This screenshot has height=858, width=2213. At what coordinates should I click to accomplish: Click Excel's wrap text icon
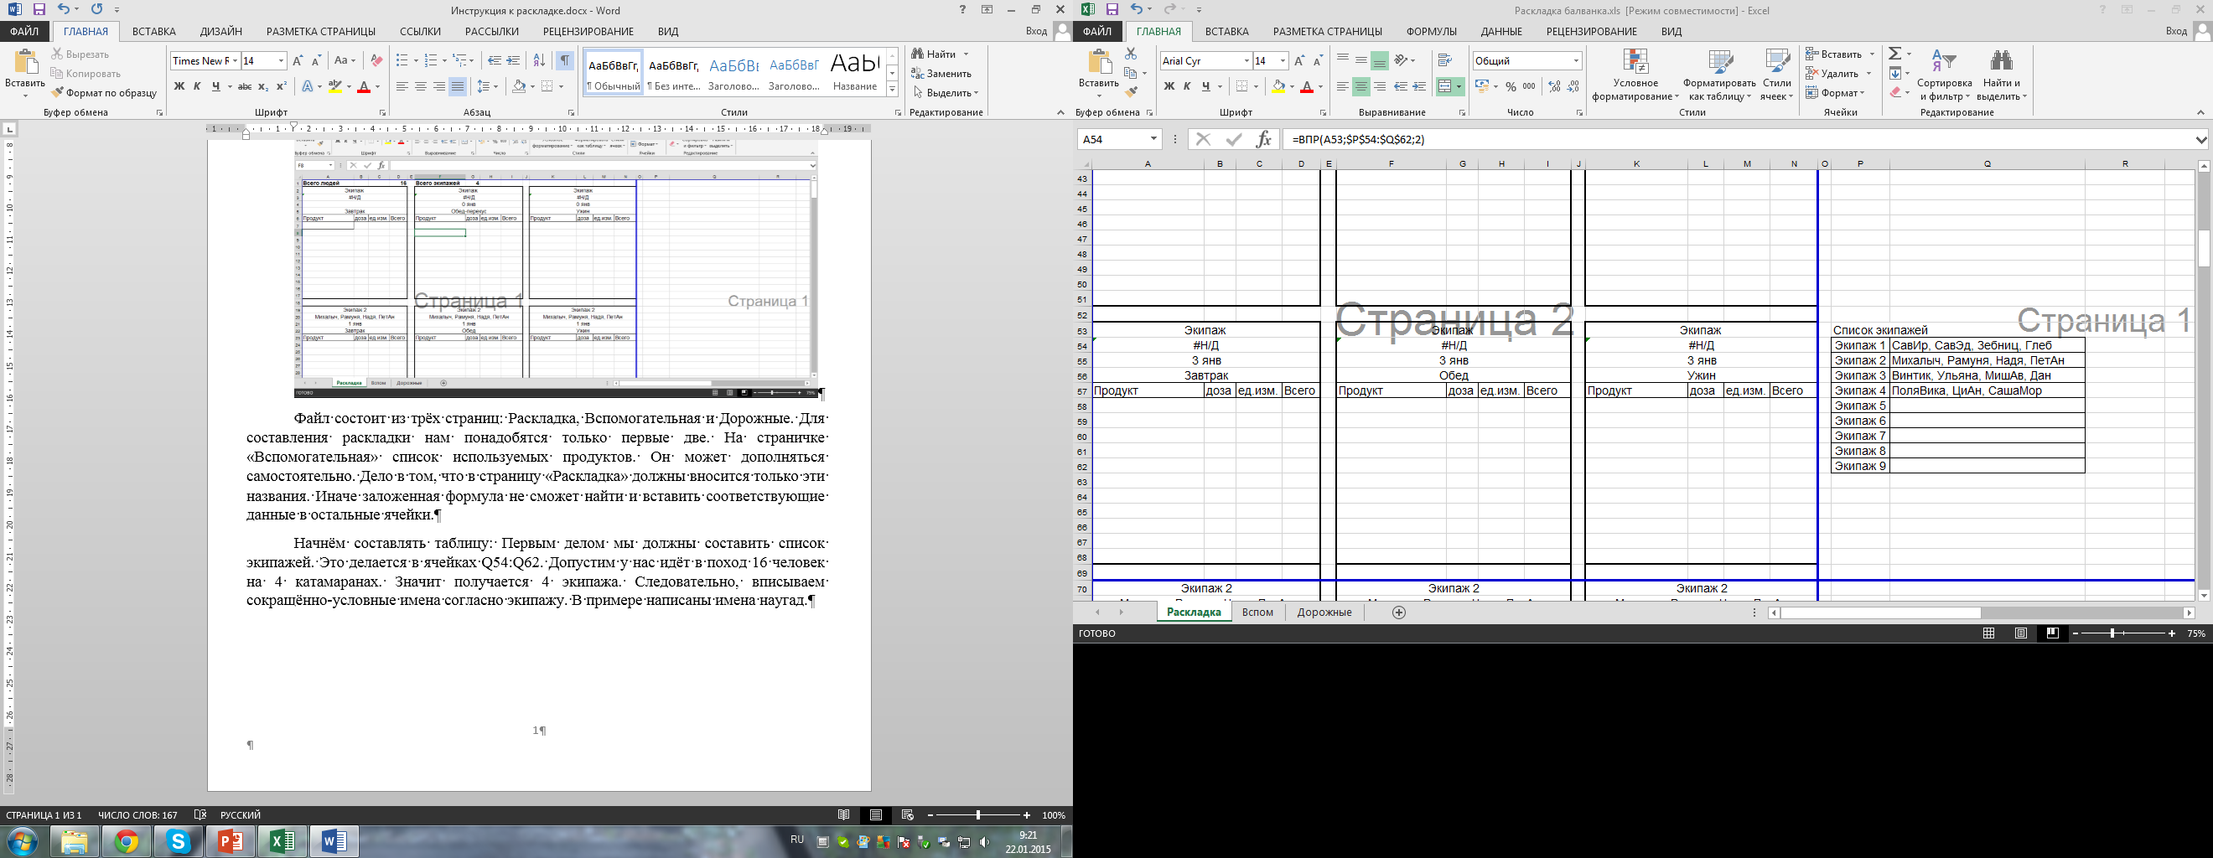[1444, 60]
